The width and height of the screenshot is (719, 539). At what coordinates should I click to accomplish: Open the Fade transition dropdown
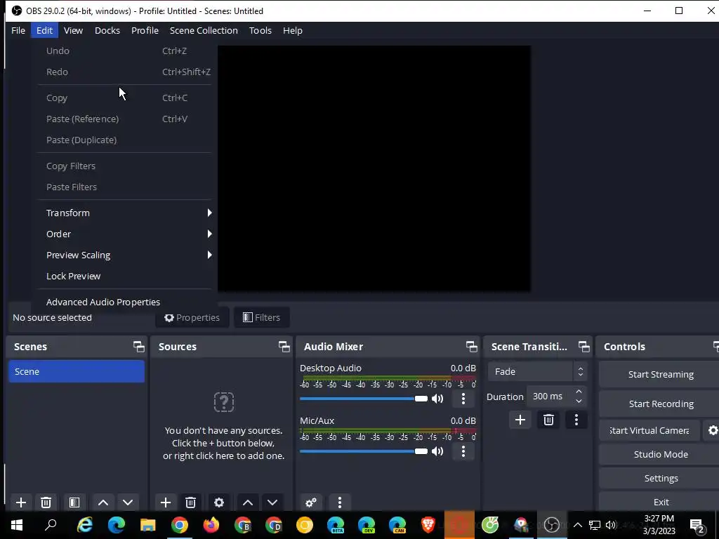tap(537, 371)
